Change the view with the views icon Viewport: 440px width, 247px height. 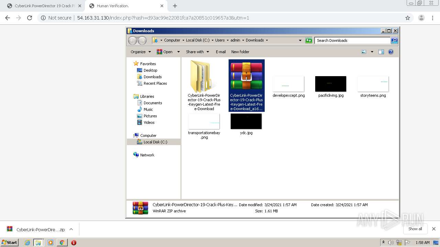[364, 52]
